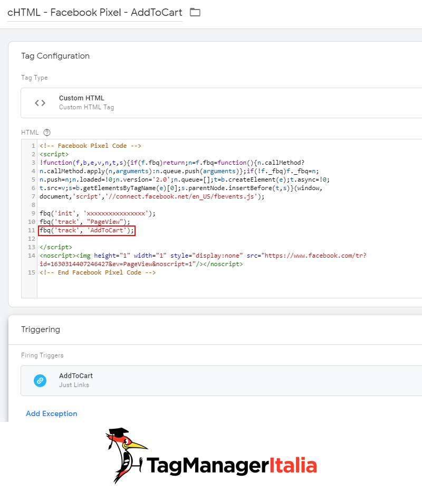Screen dimensions: 422x490
Task: Click the folder icon beside the tag name
Action: [x=195, y=13]
